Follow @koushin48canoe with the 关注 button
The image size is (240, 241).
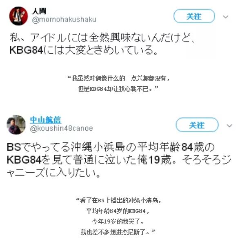click(x=197, y=125)
